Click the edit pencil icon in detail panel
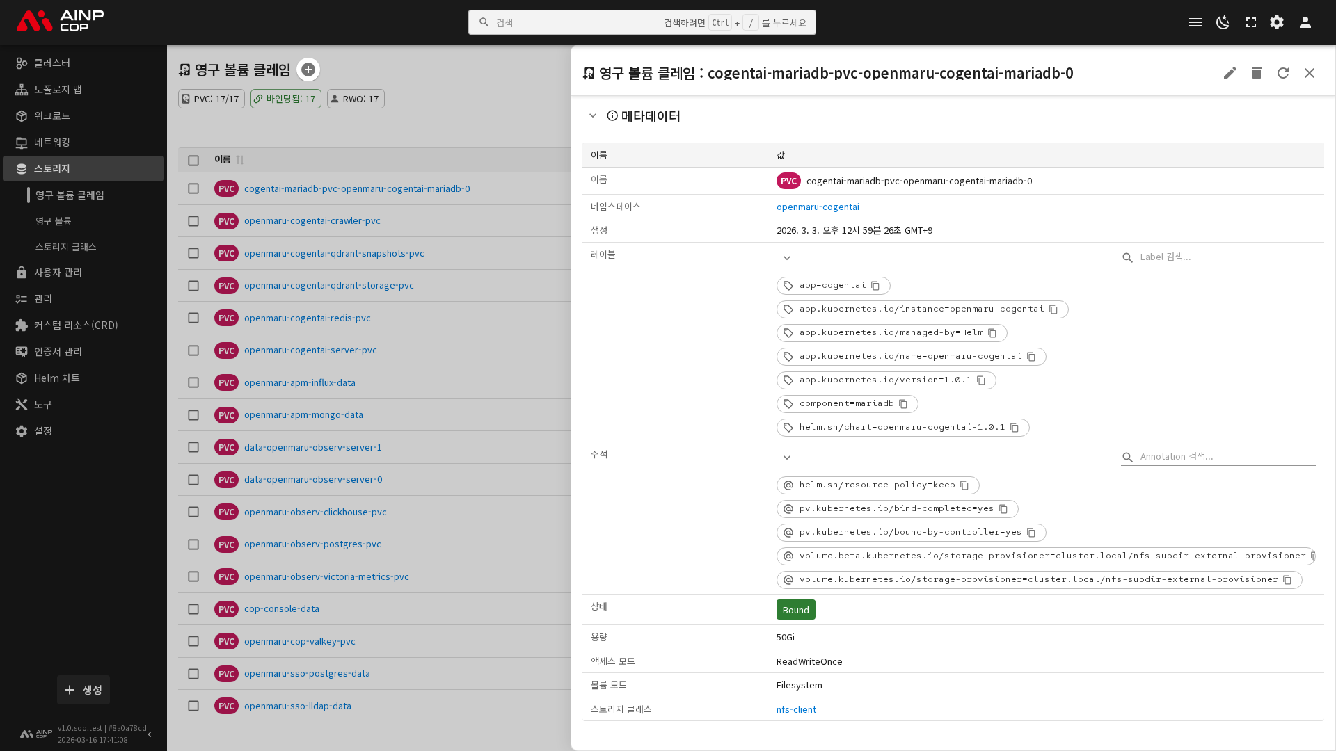1336x751 pixels. [x=1230, y=73]
